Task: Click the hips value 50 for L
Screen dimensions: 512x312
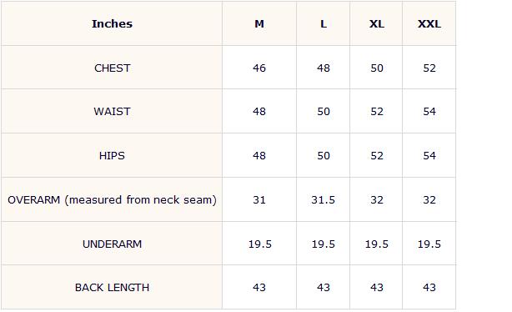Action: tap(324, 155)
